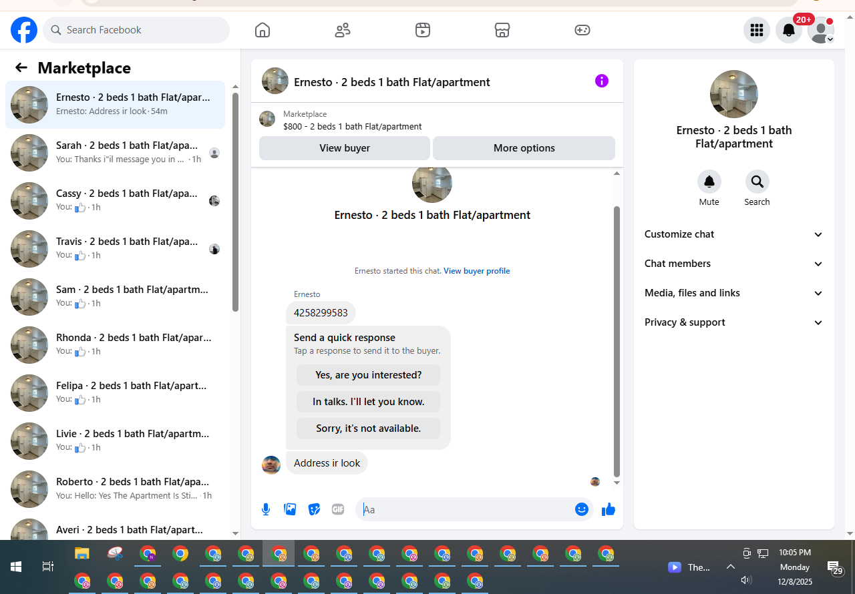Viewport: 855px width, 594px height.
Task: Click Ernesto's avatar beside the last message
Action: click(x=271, y=465)
